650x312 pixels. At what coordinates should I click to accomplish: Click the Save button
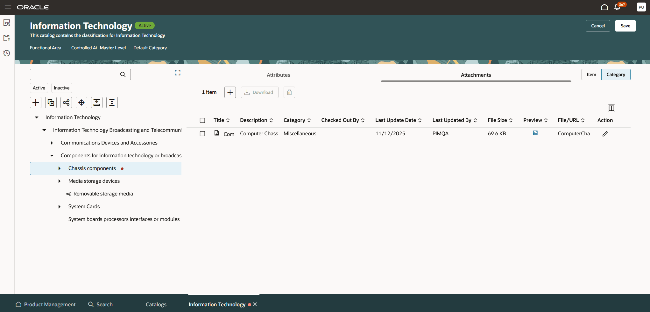point(625,26)
